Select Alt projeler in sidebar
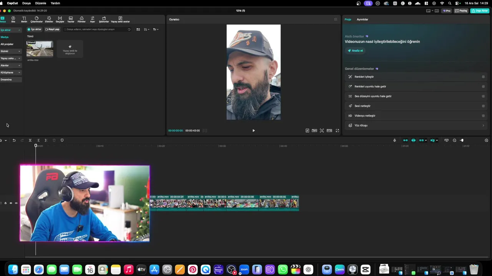This screenshot has width=492, height=276. click(7, 44)
